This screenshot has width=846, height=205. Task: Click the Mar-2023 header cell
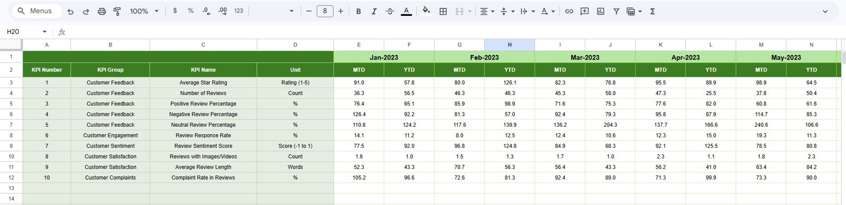click(585, 57)
